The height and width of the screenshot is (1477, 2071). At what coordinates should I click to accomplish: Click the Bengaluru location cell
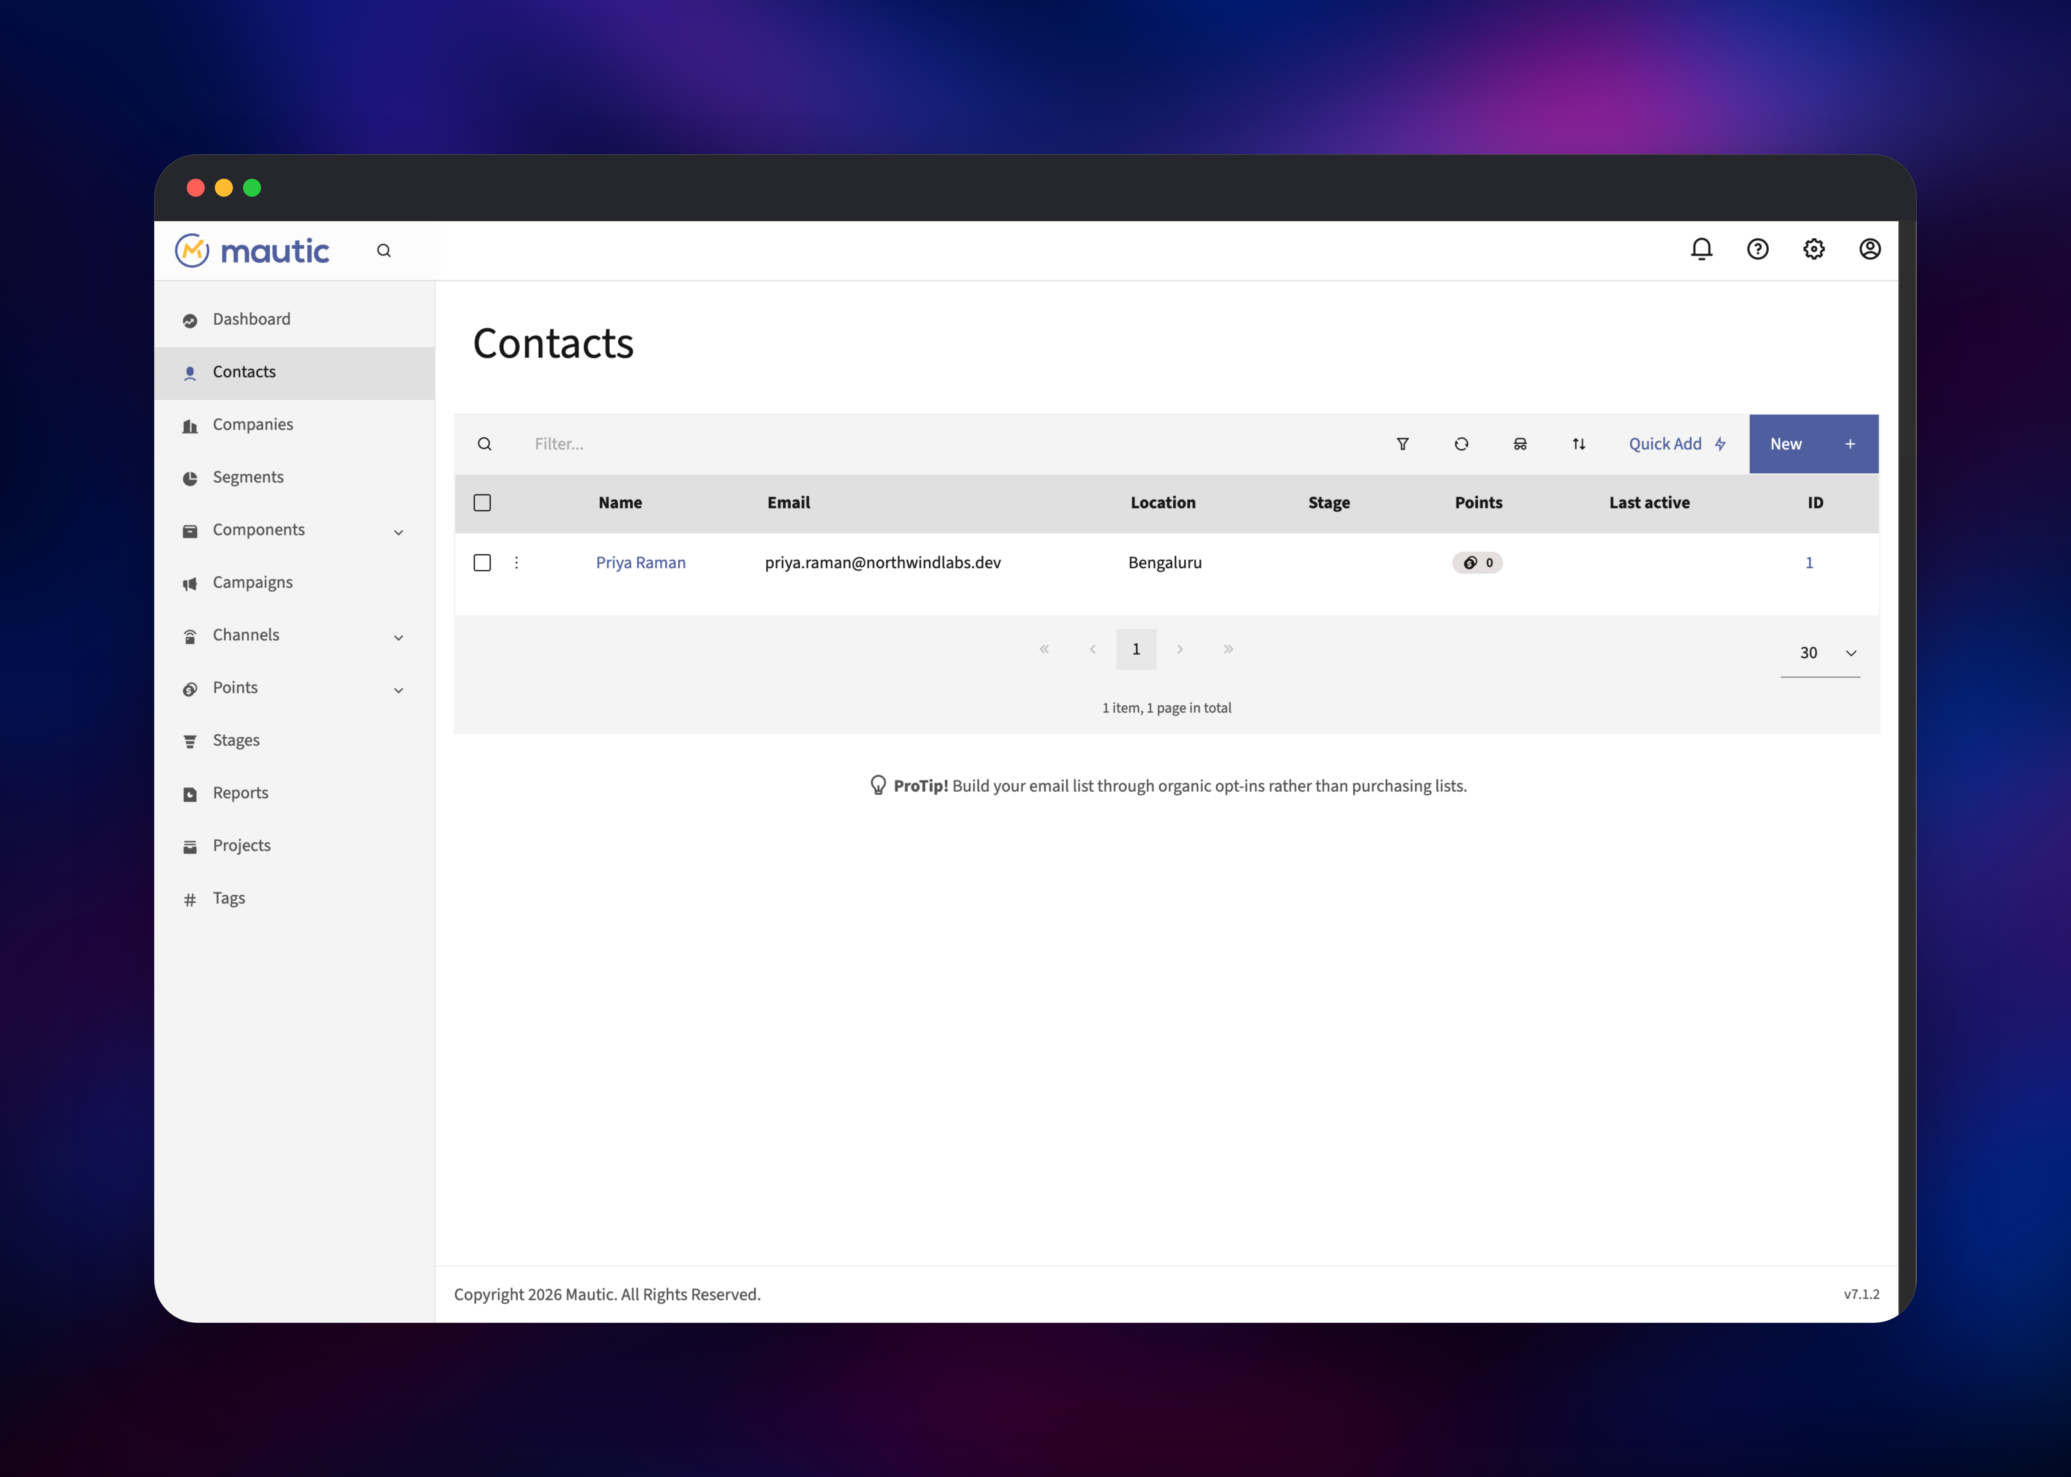[1165, 563]
